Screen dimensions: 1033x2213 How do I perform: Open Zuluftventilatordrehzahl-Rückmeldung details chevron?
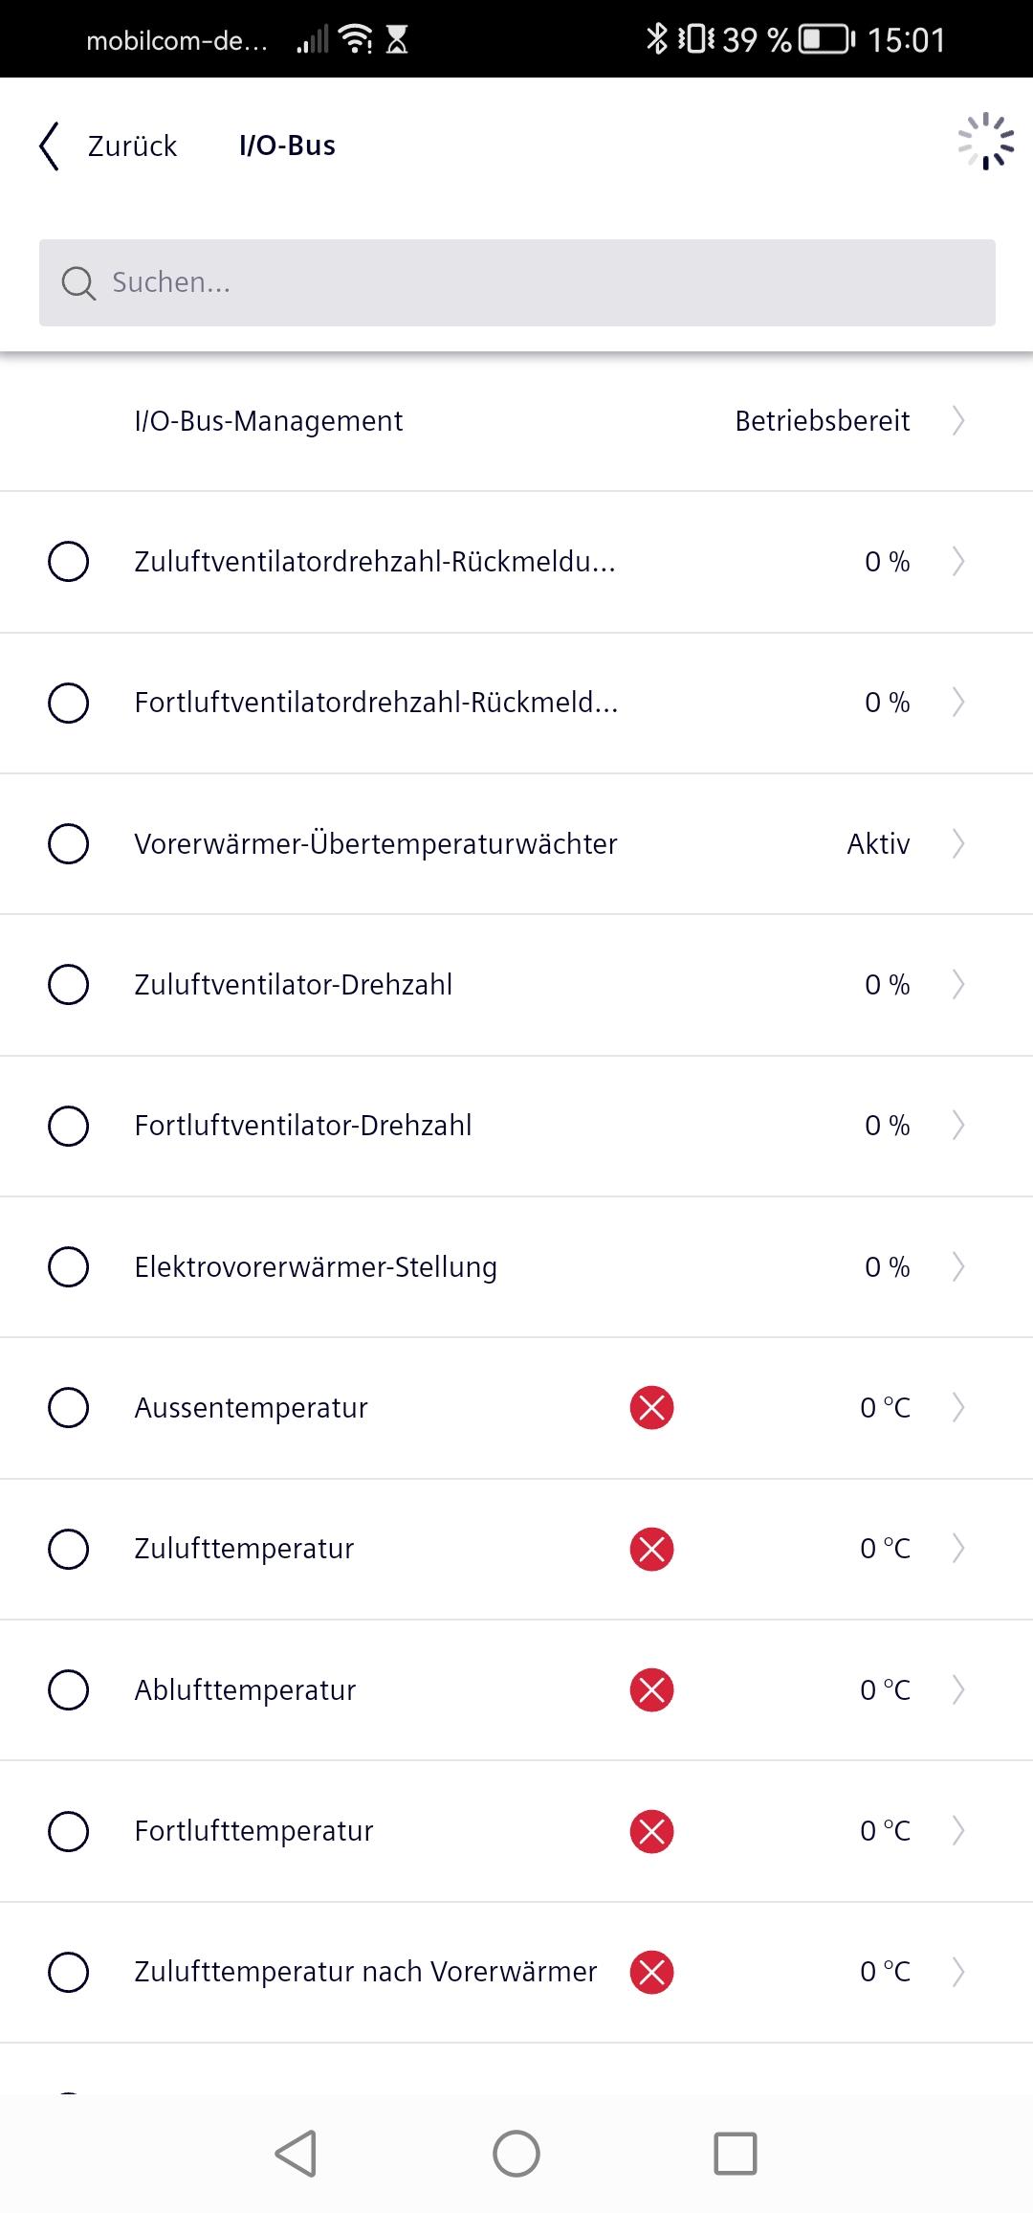(958, 561)
